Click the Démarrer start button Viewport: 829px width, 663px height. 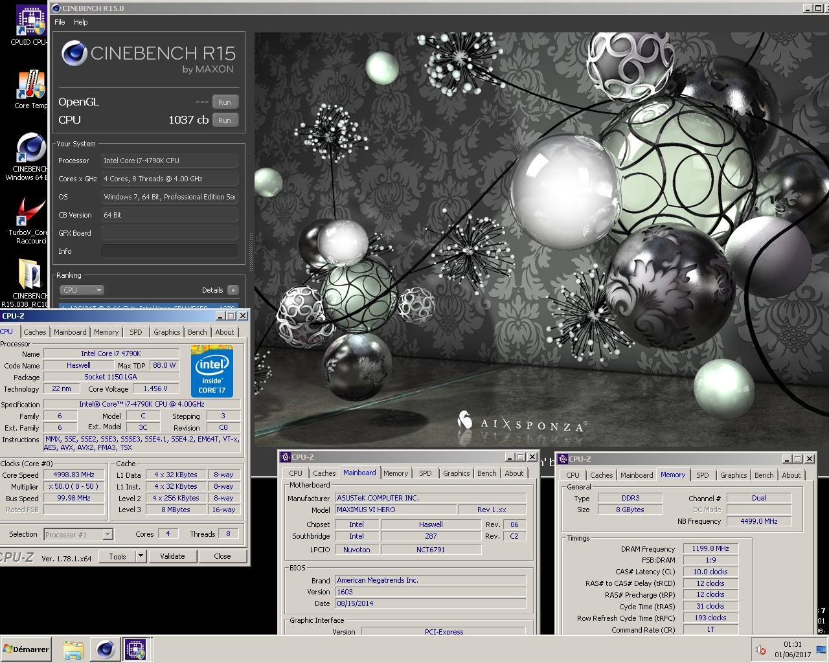pos(26,649)
